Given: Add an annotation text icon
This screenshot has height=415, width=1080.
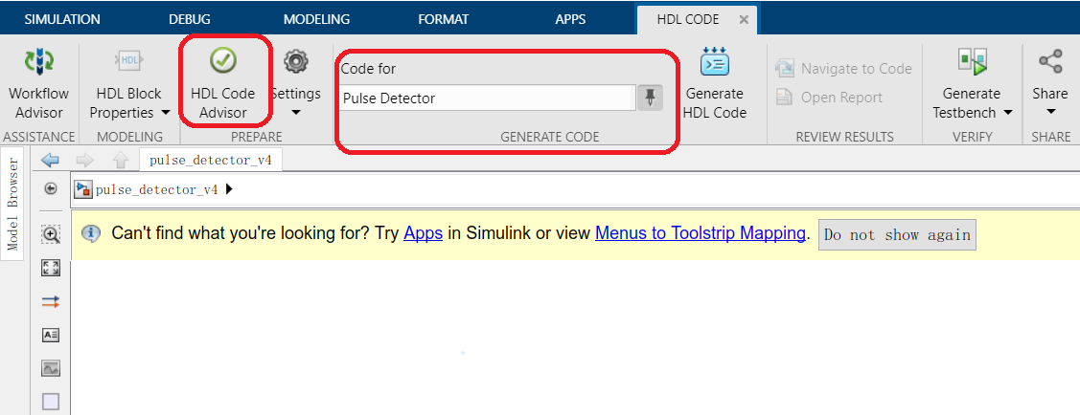Looking at the screenshot, I should (x=51, y=335).
